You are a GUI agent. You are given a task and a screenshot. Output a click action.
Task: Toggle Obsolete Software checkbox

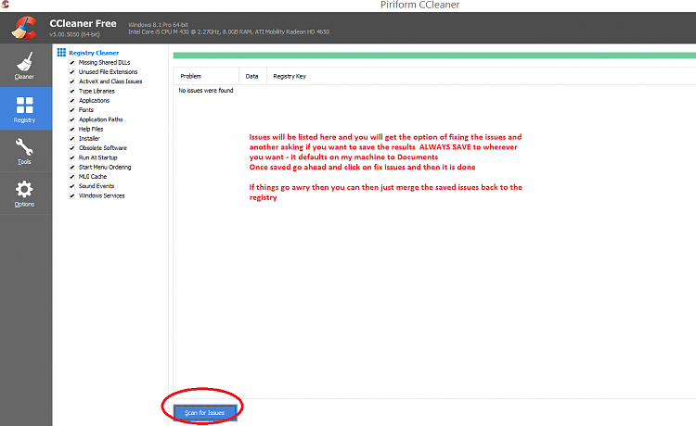71,148
